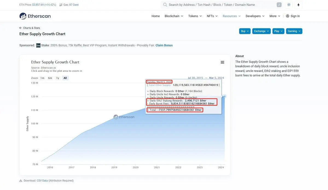Click the 'Ether Supply Growth Chart' page heading
Screen dimensions: 328x190
(x=42, y=34)
